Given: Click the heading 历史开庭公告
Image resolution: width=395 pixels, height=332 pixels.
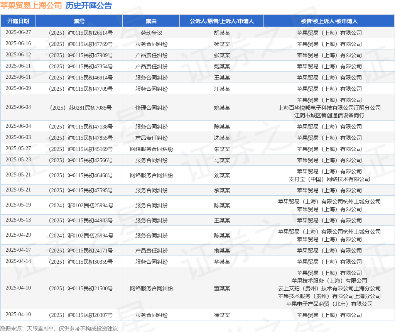Looking at the screenshot, I should pos(89,5).
